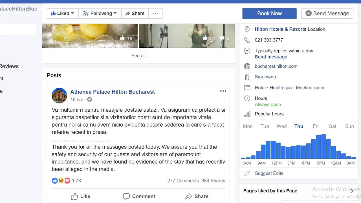Click See all photos link
361x203 pixels.
tap(138, 56)
